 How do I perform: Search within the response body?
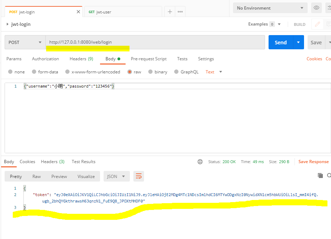coord(329,175)
